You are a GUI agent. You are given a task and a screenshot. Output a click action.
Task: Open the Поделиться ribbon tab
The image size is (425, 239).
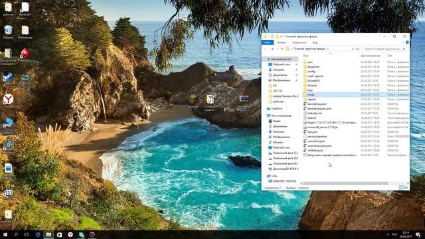point(299,42)
